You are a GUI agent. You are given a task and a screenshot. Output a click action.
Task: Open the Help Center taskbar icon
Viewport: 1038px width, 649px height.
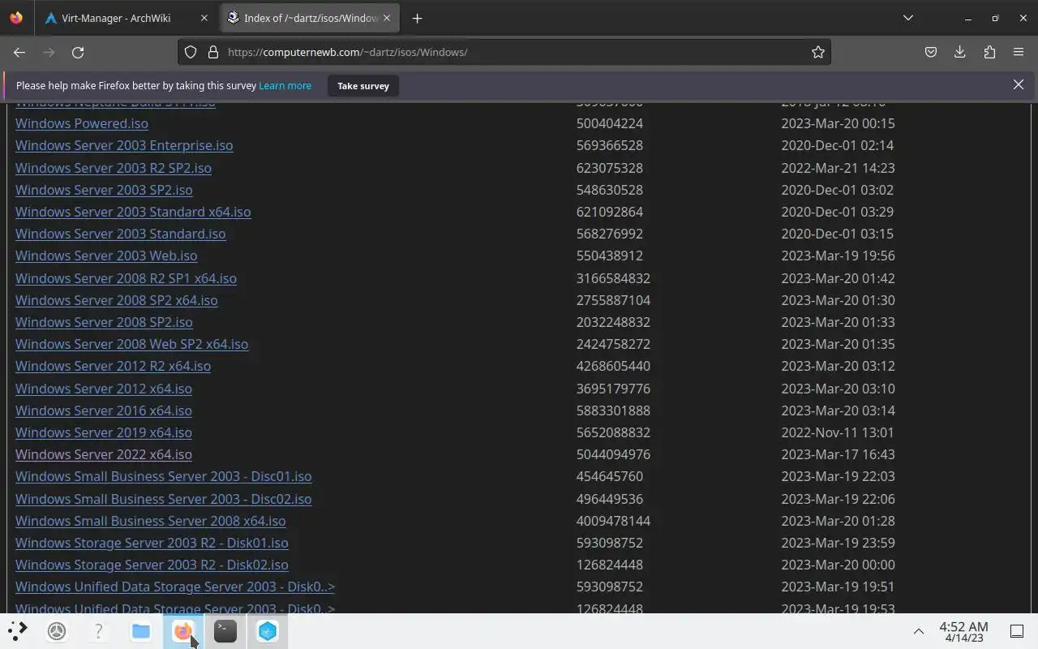coord(99,630)
